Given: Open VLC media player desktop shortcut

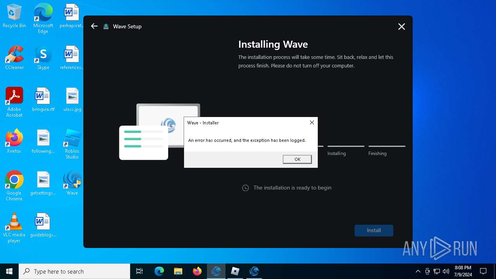Looking at the screenshot, I should point(14,228).
